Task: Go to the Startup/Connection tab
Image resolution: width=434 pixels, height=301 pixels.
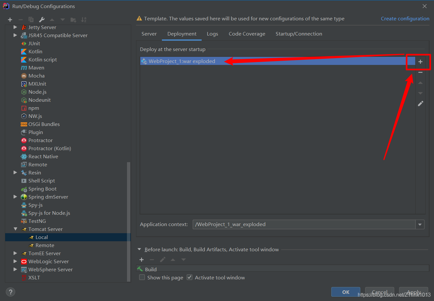Action: pyautogui.click(x=299, y=34)
